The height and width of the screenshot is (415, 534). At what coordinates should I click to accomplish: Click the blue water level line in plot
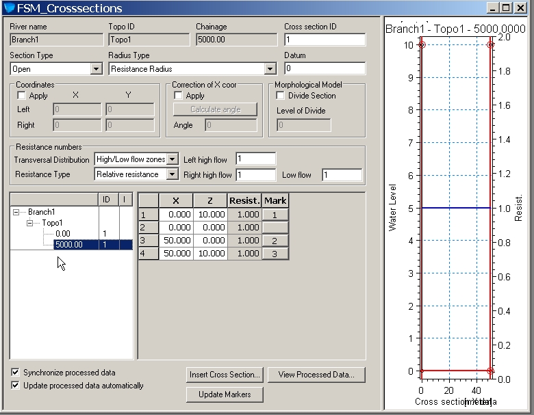coord(455,208)
